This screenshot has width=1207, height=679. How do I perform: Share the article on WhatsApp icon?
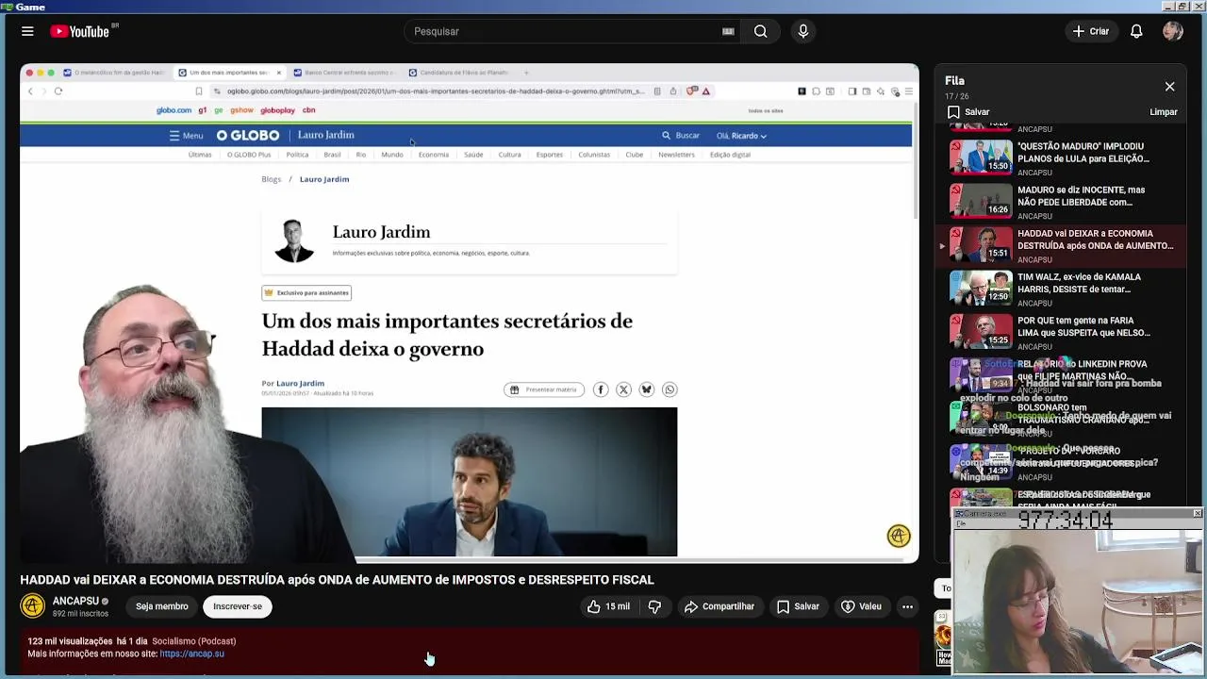670,389
